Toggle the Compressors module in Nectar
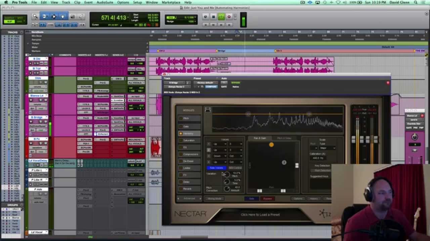Image resolution: width=430 pixels, height=241 pixels. (181, 154)
